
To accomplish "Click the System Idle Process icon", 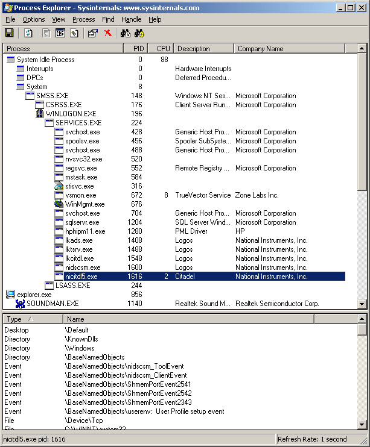I will (11, 60).
